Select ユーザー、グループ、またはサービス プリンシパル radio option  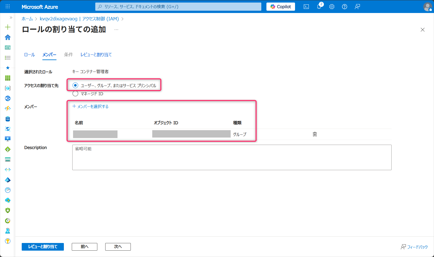click(x=75, y=85)
